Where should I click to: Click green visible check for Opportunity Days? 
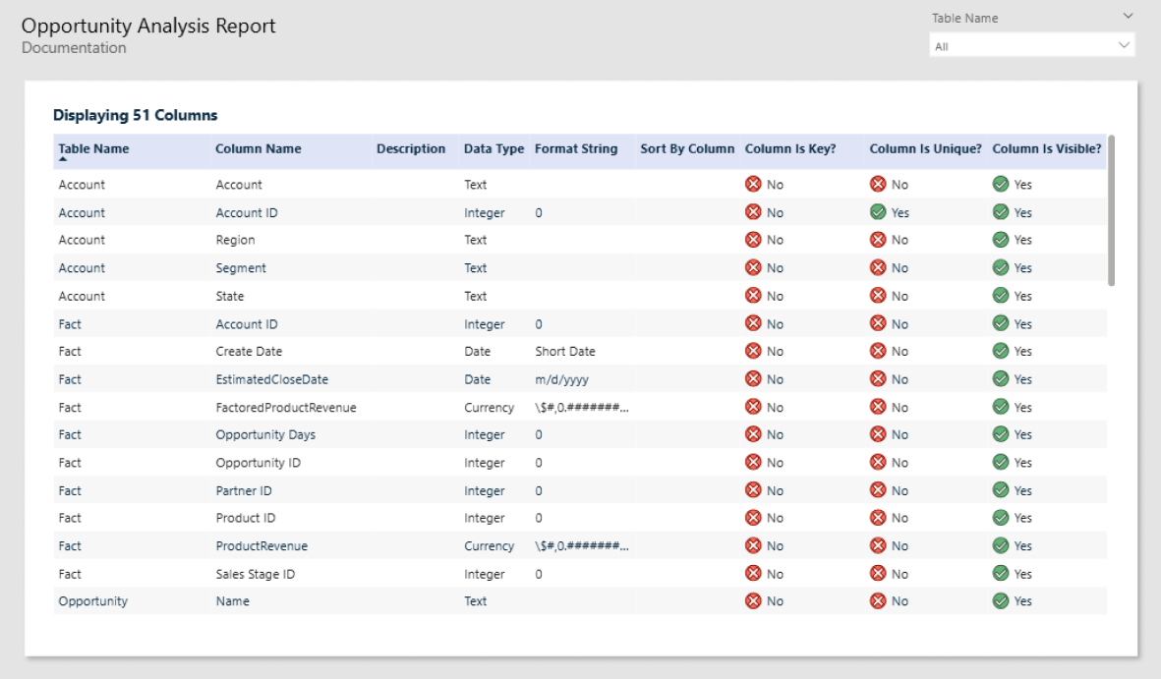(x=1001, y=434)
